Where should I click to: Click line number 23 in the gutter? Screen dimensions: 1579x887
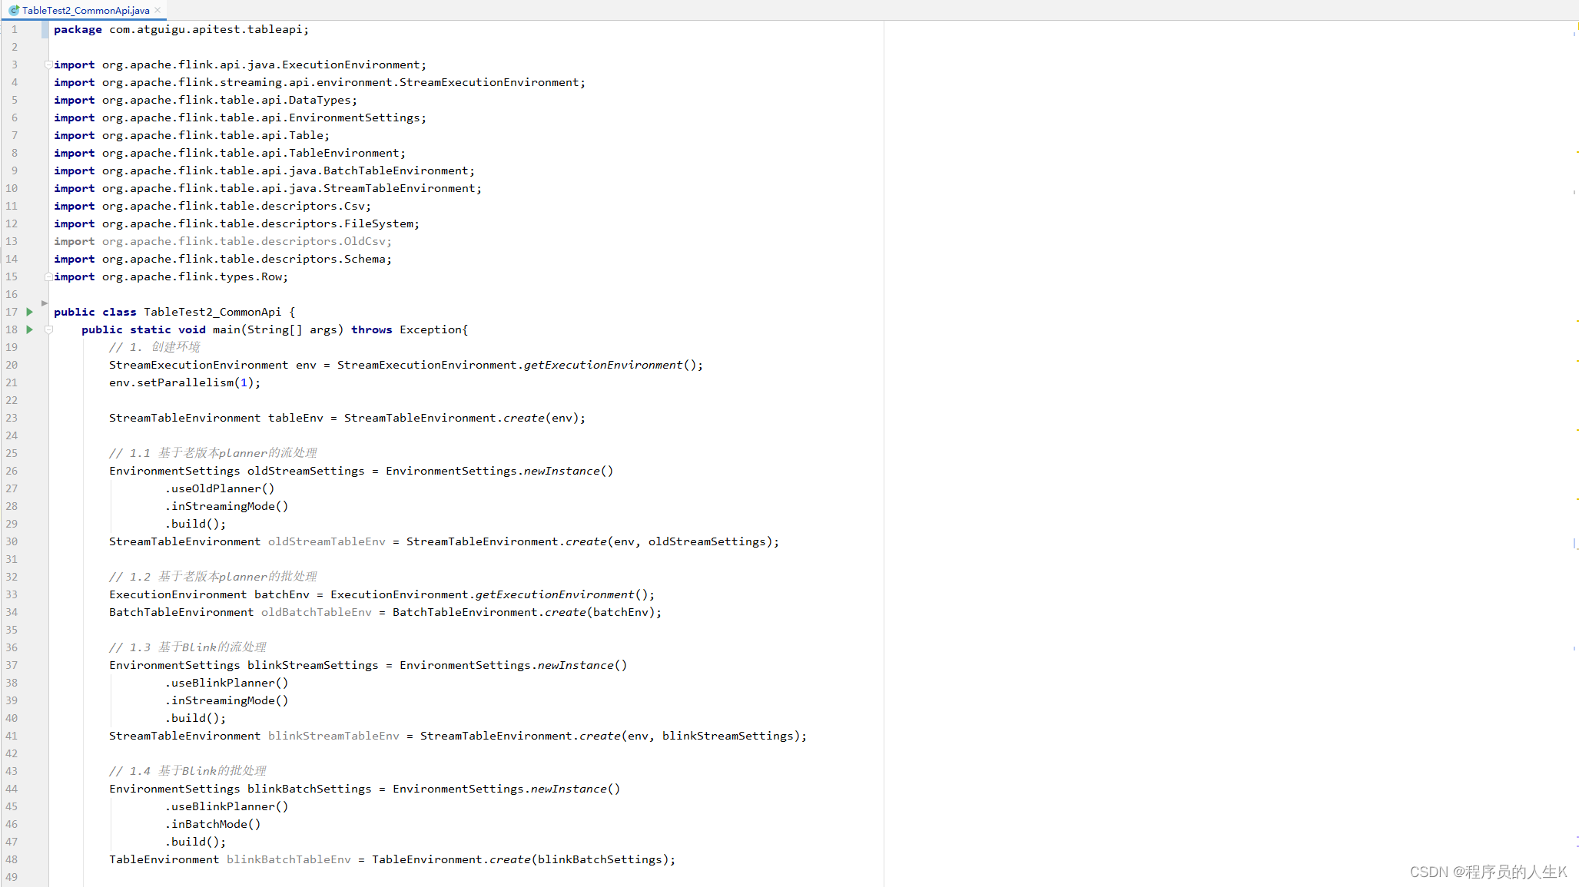[x=12, y=418]
